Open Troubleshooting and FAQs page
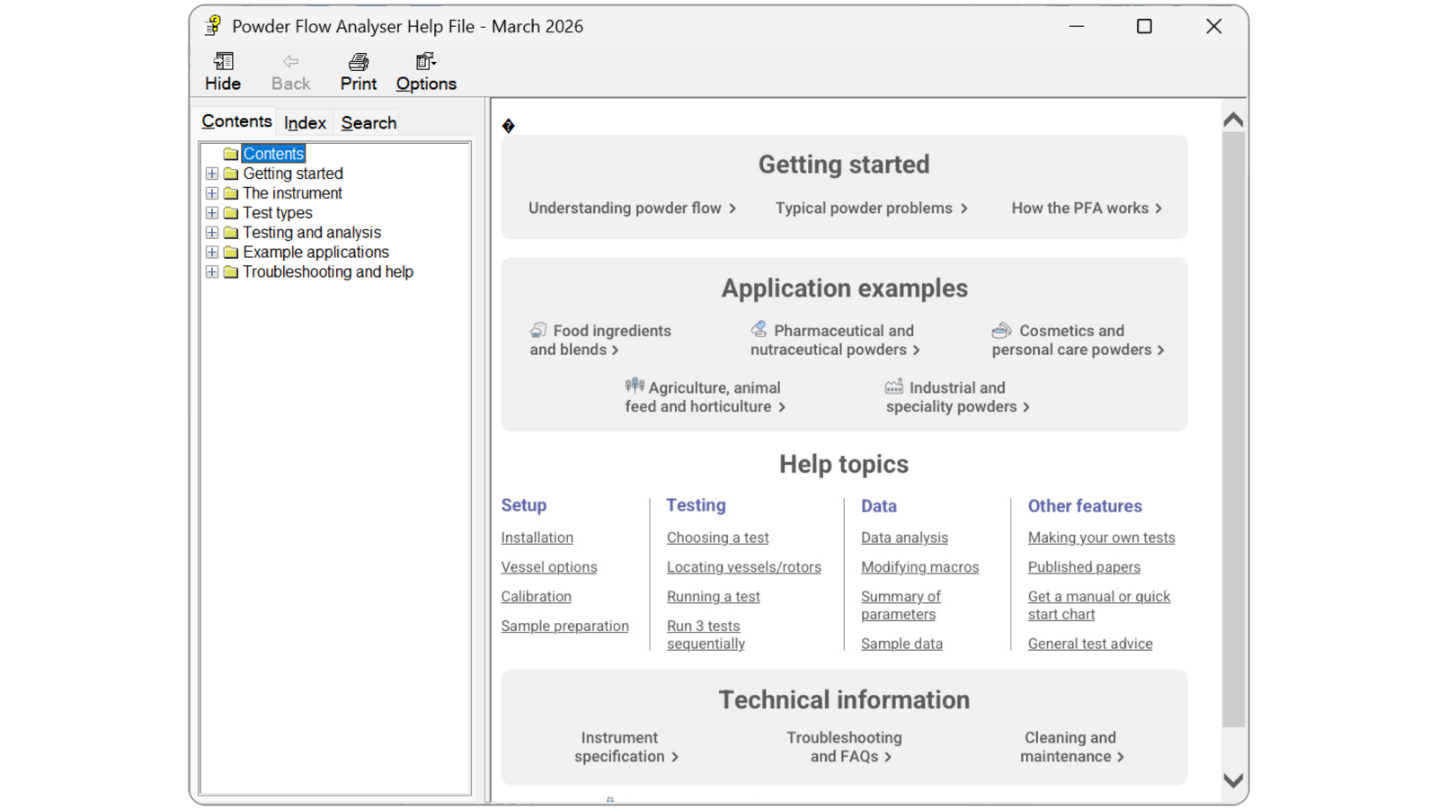The image size is (1438, 809). pyautogui.click(x=845, y=747)
